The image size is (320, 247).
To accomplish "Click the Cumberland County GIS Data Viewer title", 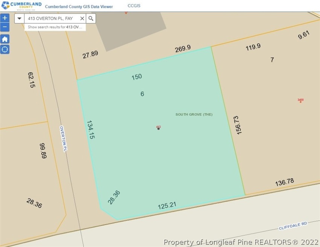I will [x=79, y=6].
